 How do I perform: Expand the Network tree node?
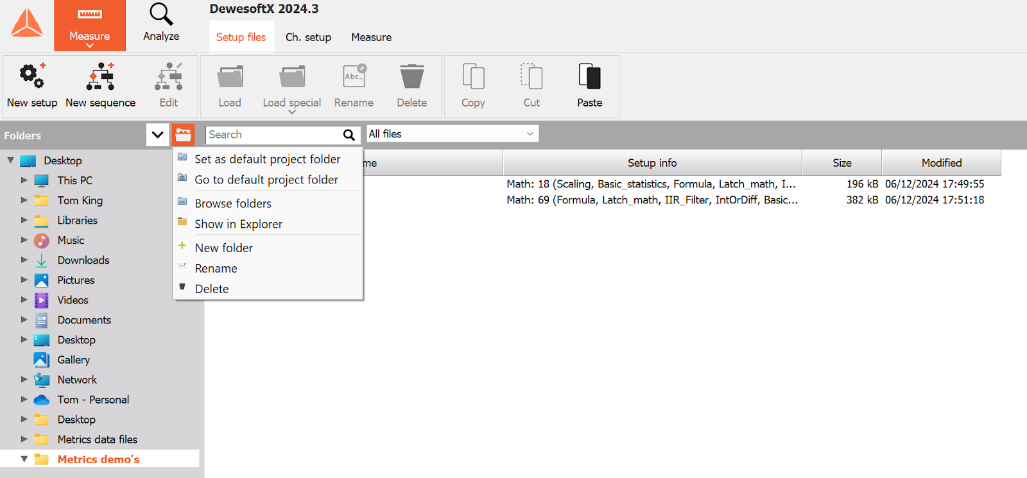[24, 380]
